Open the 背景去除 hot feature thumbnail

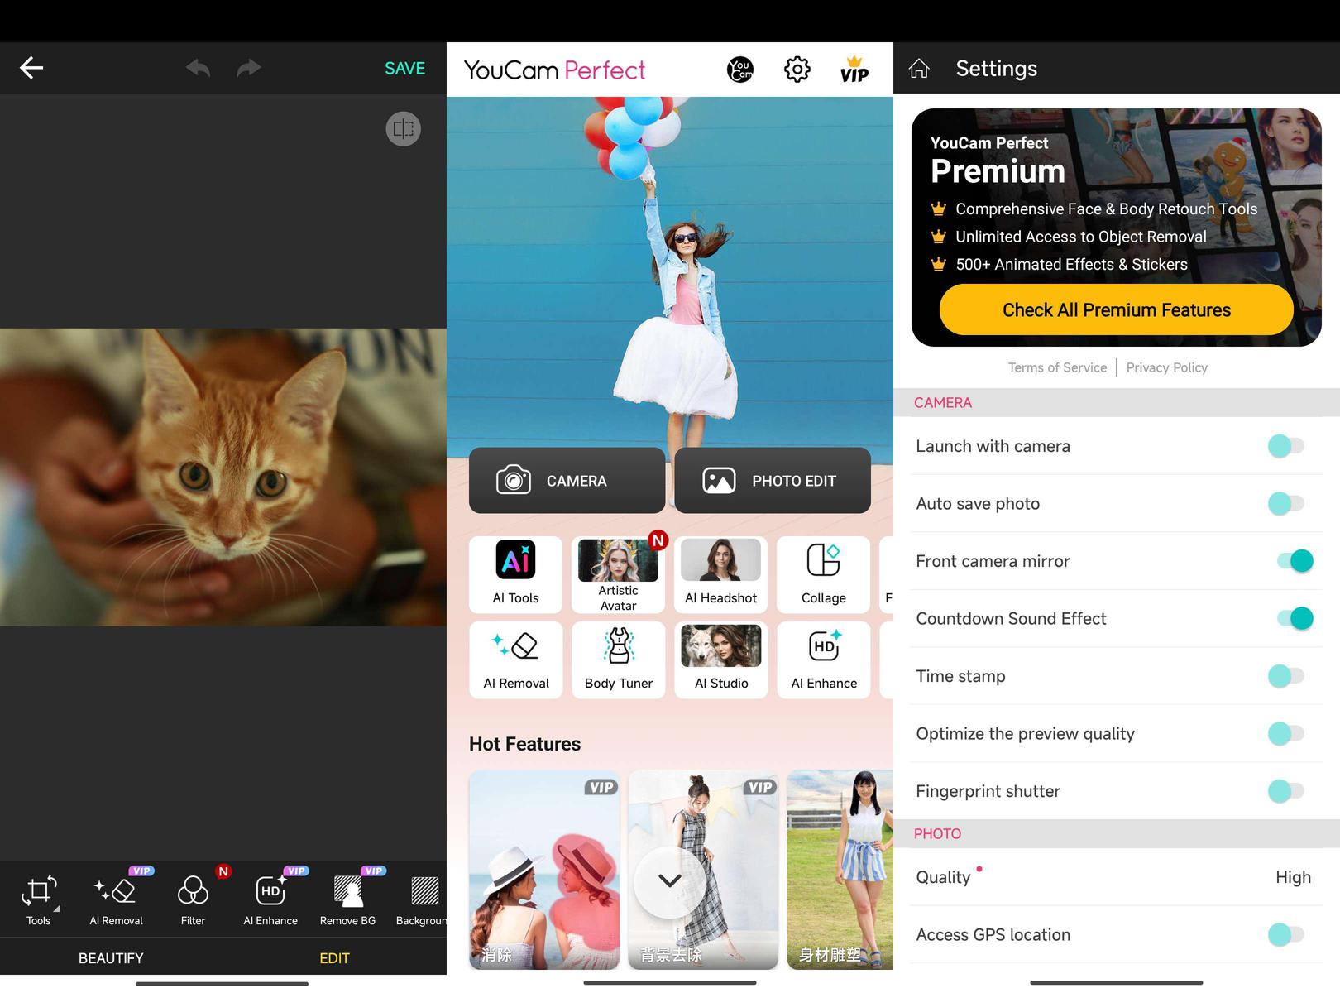(x=703, y=869)
